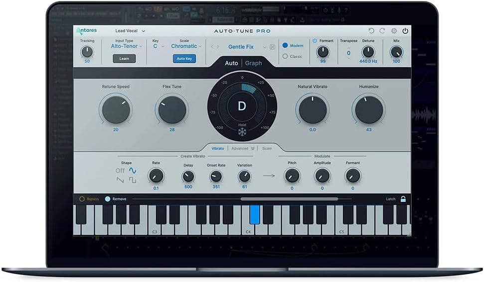This screenshot has width=484, height=282.
Task: Click the Mix knob
Action: [x=396, y=52]
